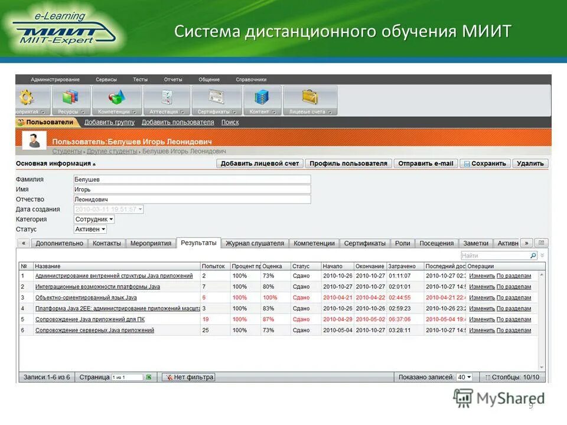Screen dimensions: 567x425
Task: Click the Найти search field
Action: pyautogui.click(x=495, y=256)
